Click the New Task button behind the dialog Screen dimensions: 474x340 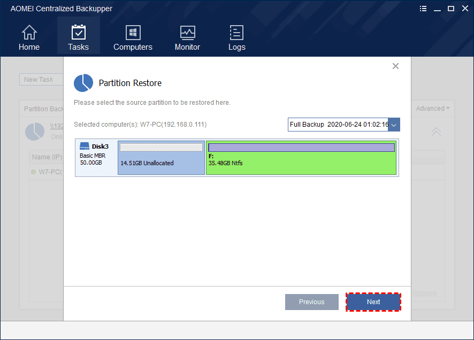(41, 80)
